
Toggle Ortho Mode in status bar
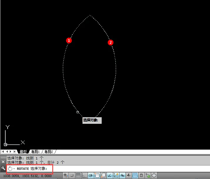coord(84,175)
